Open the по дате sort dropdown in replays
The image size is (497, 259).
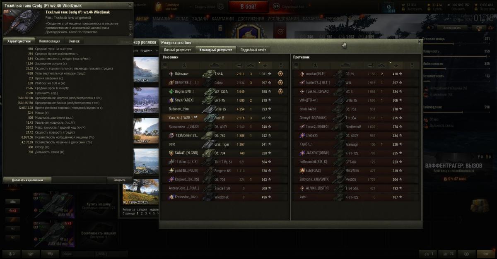[146, 50]
